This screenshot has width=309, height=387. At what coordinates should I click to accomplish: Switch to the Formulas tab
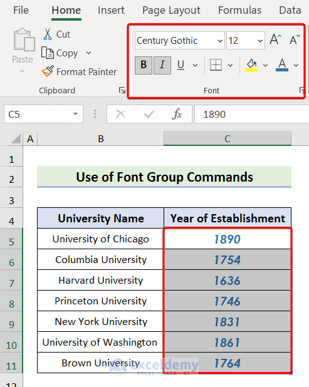[239, 11]
